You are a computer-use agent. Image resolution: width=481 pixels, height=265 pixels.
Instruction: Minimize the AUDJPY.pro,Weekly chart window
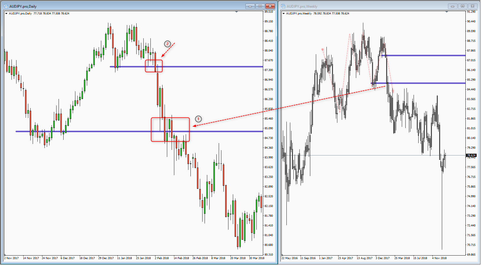tap(452, 6)
